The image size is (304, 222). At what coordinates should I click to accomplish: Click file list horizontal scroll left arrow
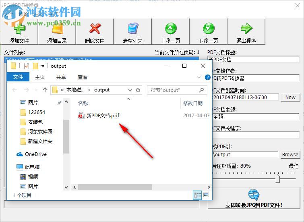coord(74,187)
